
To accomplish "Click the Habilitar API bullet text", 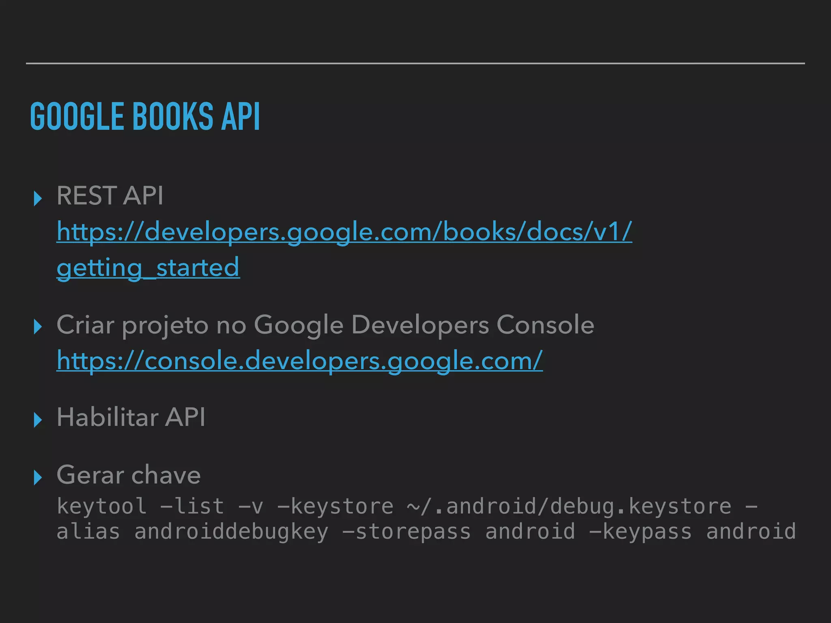I will 131,417.
